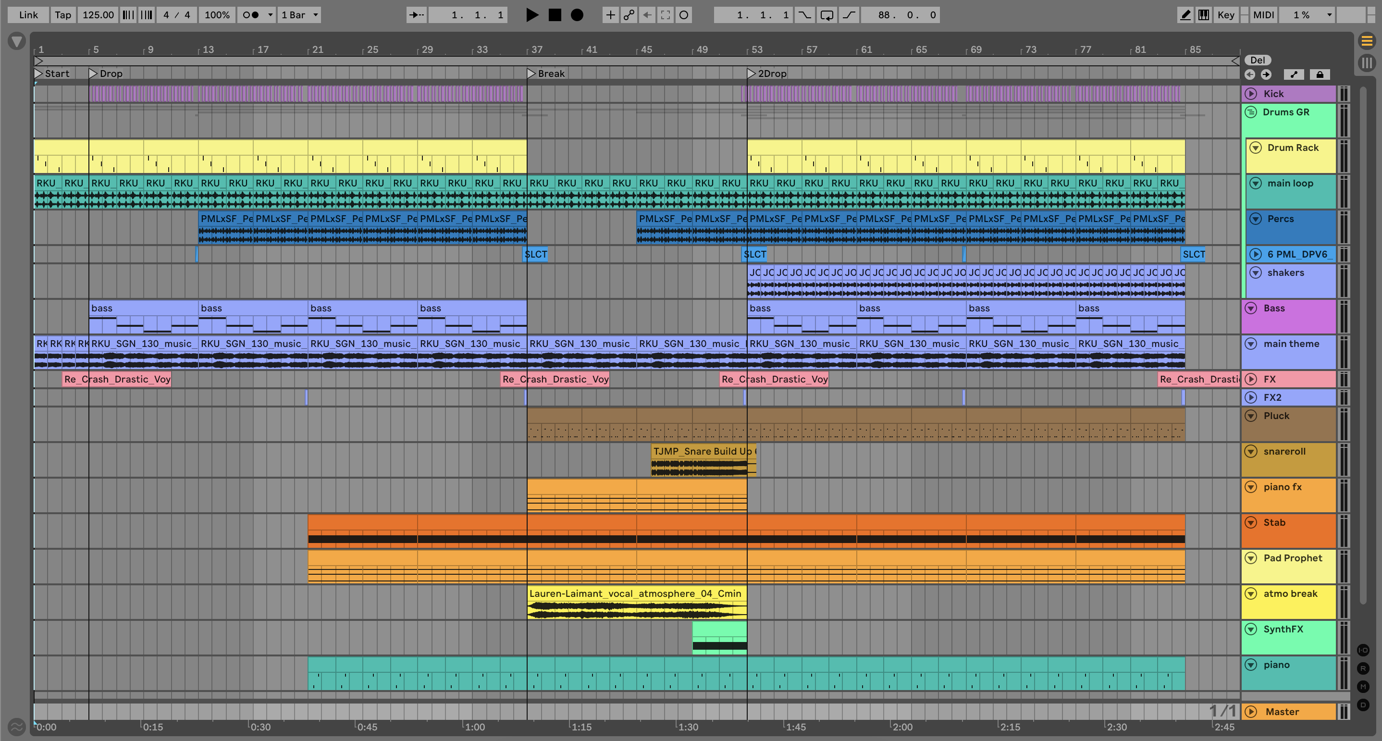Toggle the Automation Arm icon
1382x741 pixels.
click(629, 15)
